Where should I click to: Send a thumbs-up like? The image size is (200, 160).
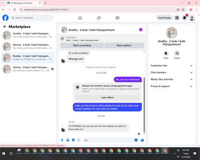point(142,140)
